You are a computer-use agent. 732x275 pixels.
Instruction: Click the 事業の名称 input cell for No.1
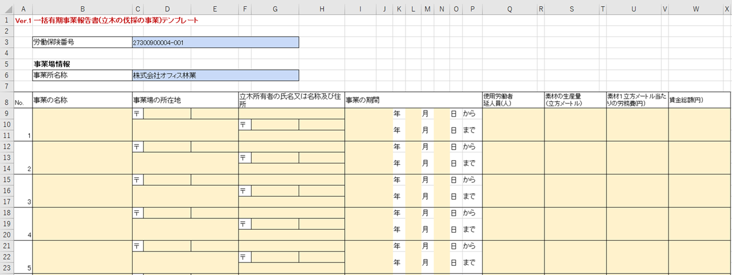click(82, 124)
